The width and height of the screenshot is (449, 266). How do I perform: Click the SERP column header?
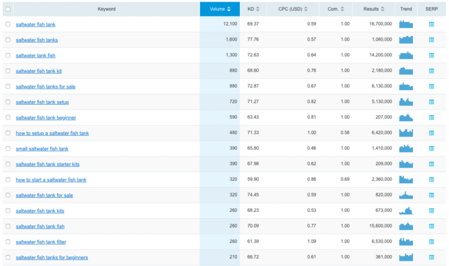click(x=431, y=9)
